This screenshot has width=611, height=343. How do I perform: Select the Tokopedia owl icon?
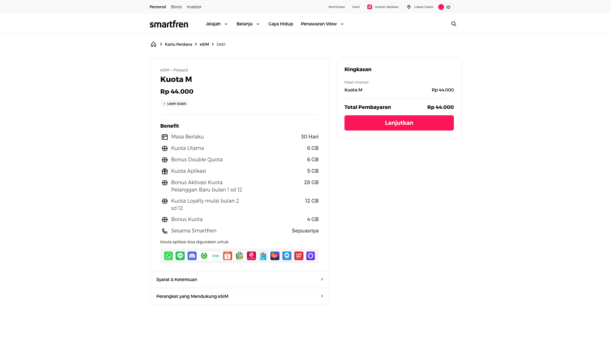240,256
